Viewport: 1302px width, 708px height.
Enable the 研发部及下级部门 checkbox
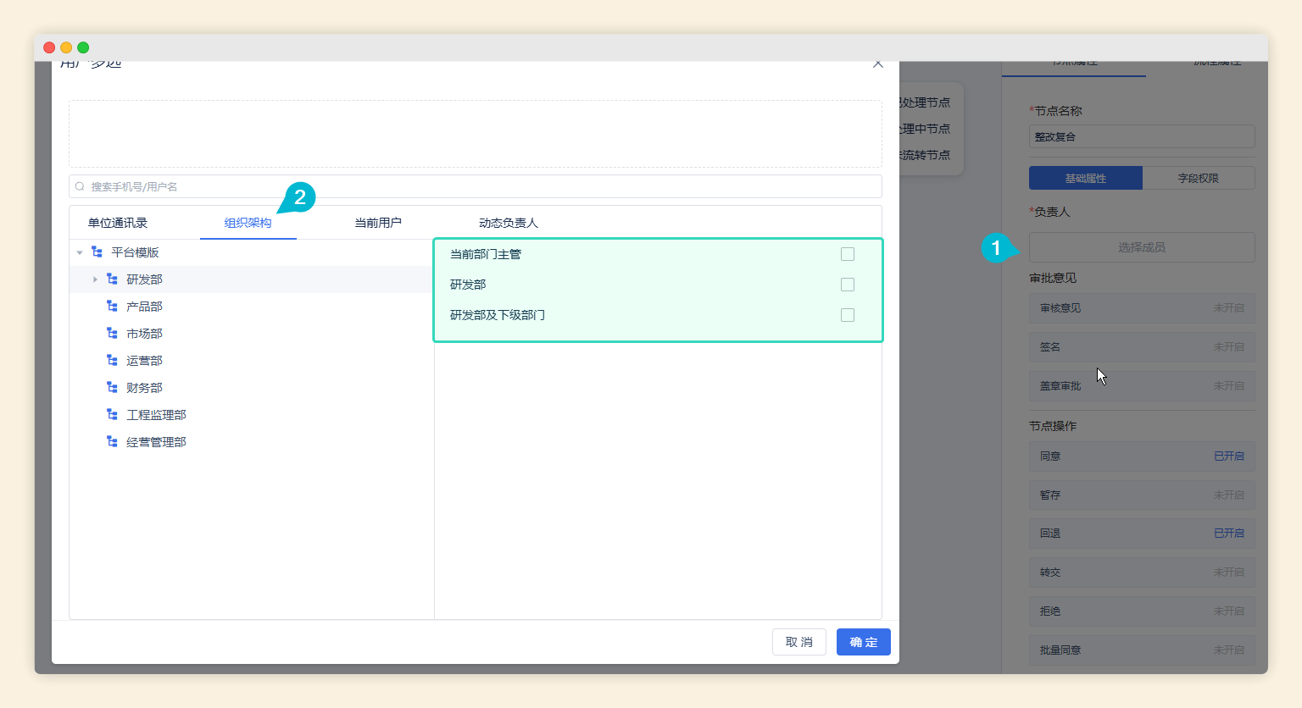[x=848, y=315]
